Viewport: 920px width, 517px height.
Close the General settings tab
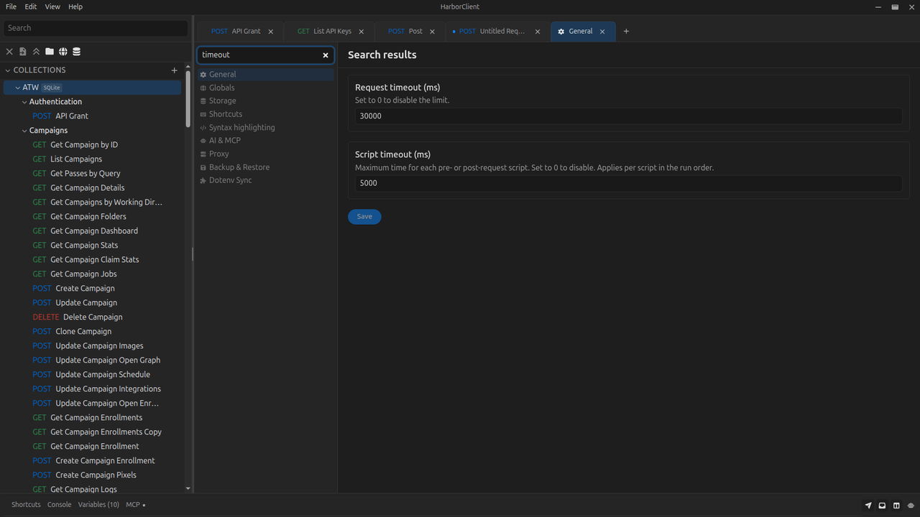(x=602, y=32)
